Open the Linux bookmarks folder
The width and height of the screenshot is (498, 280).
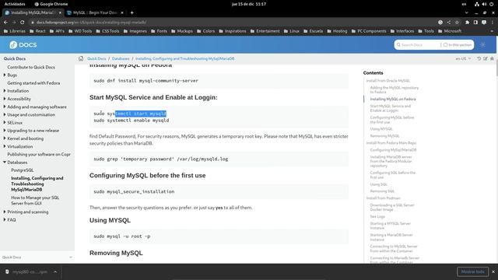pyautogui.click(x=292, y=31)
